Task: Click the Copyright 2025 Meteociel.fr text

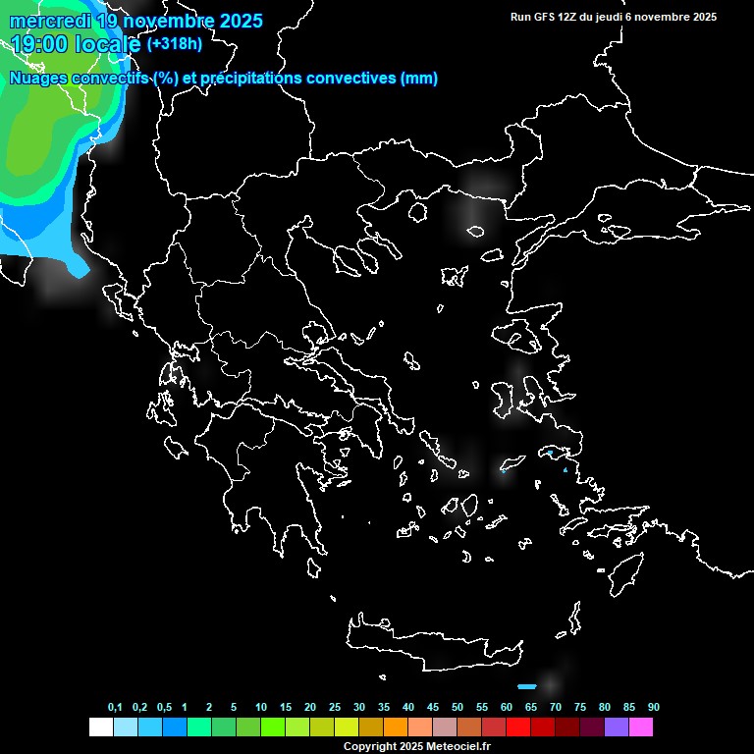Action: pos(416,747)
